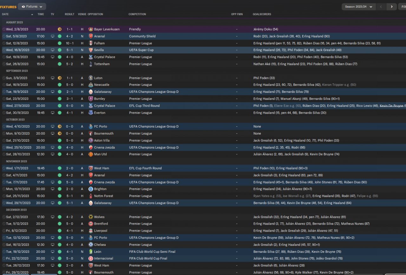406x275 pixels.
Task: Click the Internacional club badge
Action: tap(91, 259)
